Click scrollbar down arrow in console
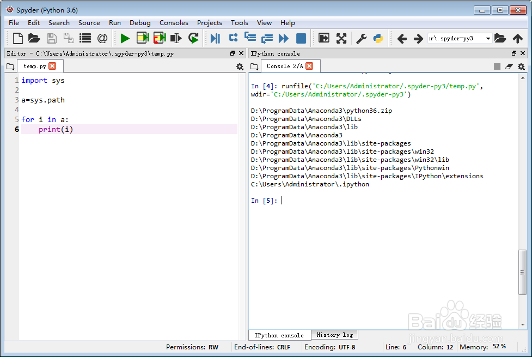 tap(523, 325)
